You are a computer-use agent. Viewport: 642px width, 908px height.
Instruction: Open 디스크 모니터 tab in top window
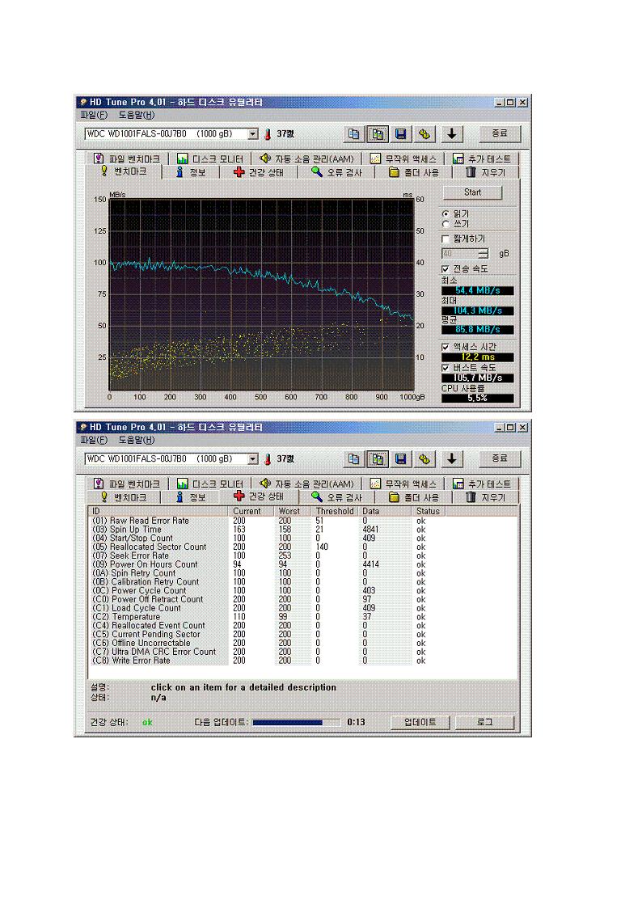(210, 158)
